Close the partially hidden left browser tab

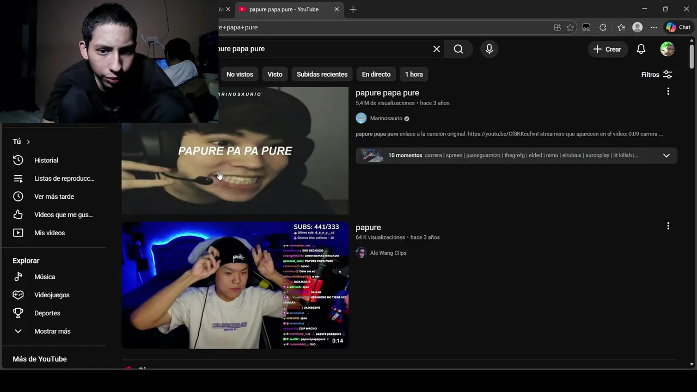click(x=228, y=9)
